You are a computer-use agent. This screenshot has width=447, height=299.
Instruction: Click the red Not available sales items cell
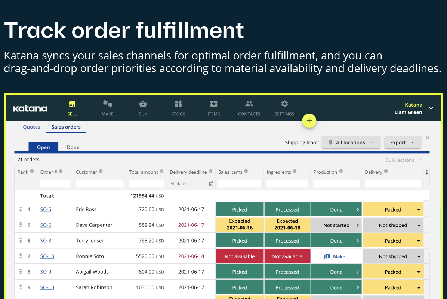240,256
